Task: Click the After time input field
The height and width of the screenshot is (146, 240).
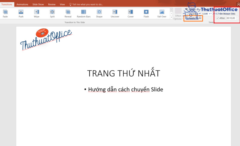Action: 231,18
